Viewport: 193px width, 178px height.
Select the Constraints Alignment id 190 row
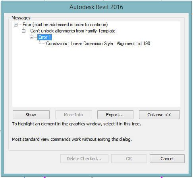coord(98,44)
